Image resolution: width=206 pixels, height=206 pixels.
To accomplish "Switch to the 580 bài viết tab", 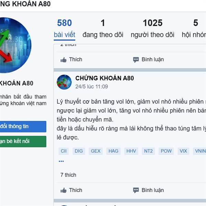I will [65, 29].
